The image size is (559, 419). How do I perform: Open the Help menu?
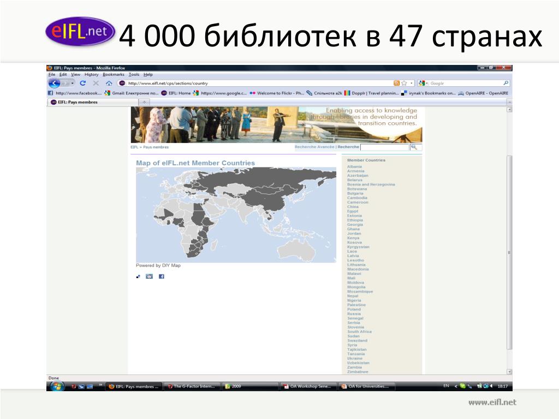point(148,74)
